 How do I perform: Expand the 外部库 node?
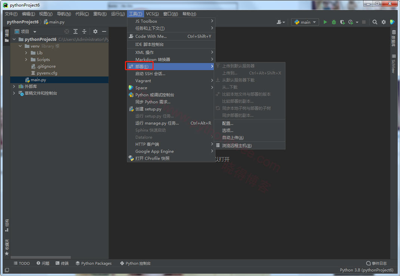(x=14, y=86)
